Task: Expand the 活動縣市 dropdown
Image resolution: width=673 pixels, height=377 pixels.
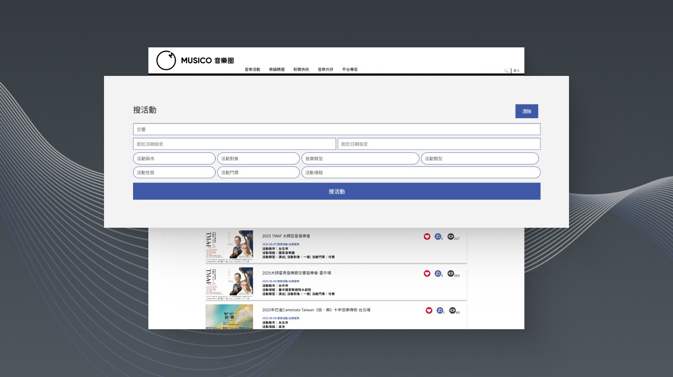Action: [174, 158]
